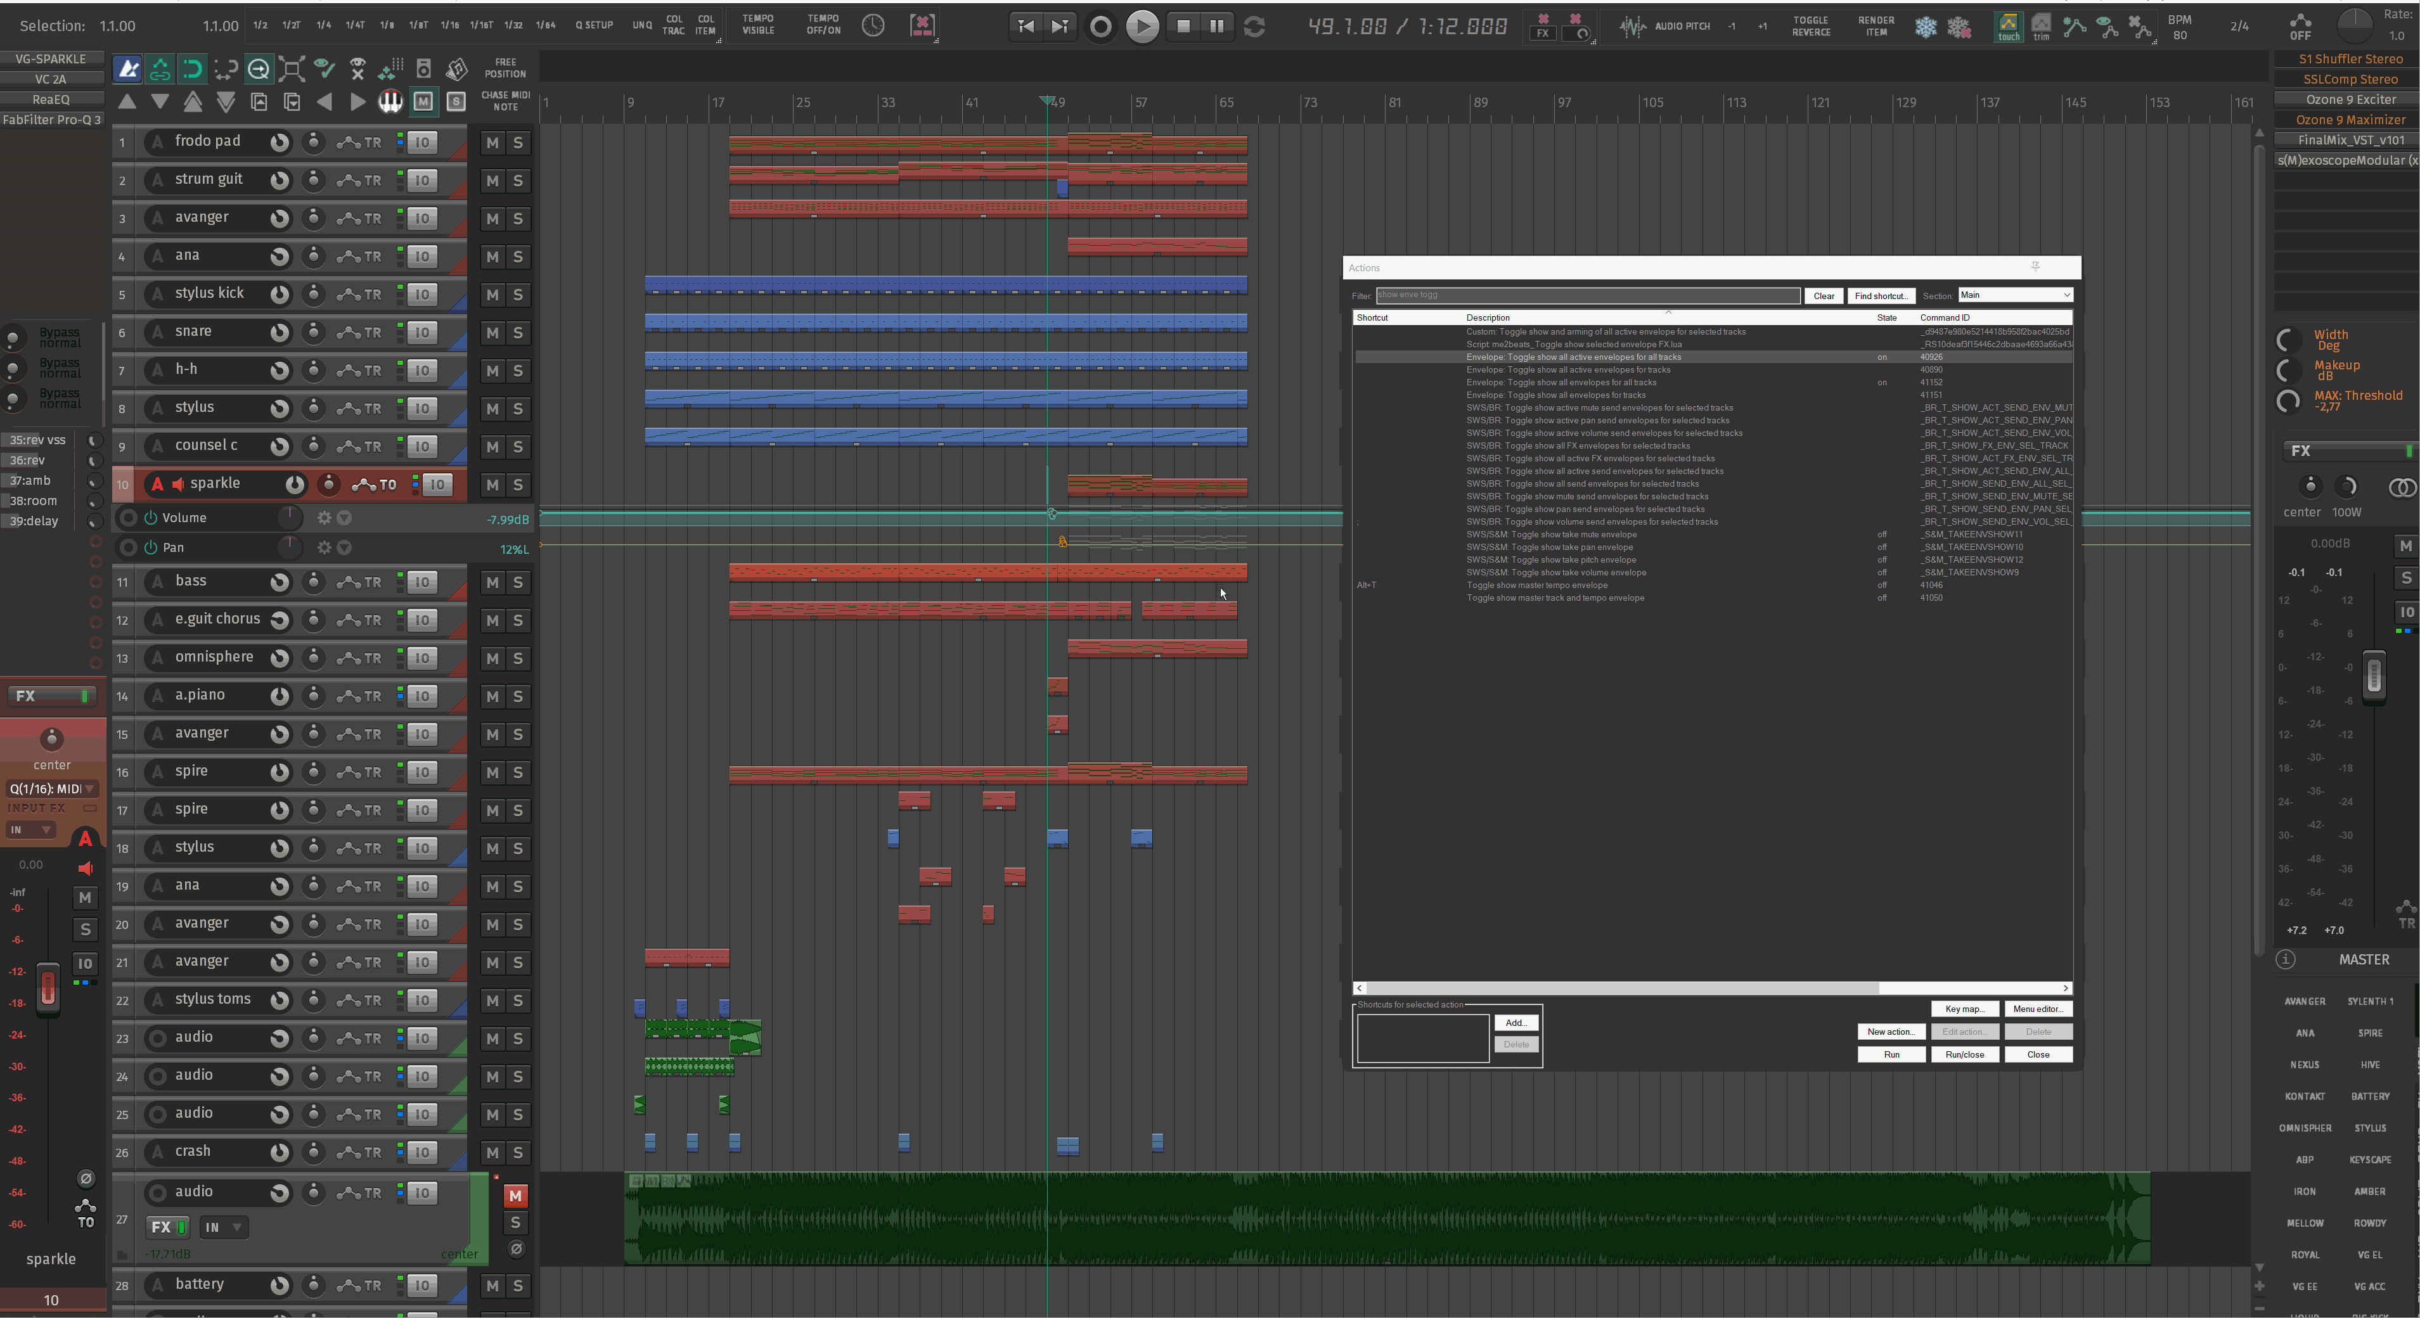Mute the bass track
The image size is (2420, 1318).
(492, 582)
